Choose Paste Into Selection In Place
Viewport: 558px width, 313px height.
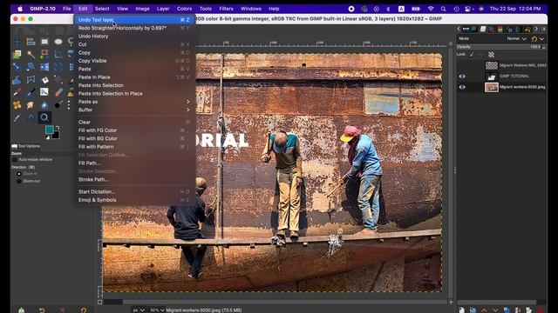point(133,94)
